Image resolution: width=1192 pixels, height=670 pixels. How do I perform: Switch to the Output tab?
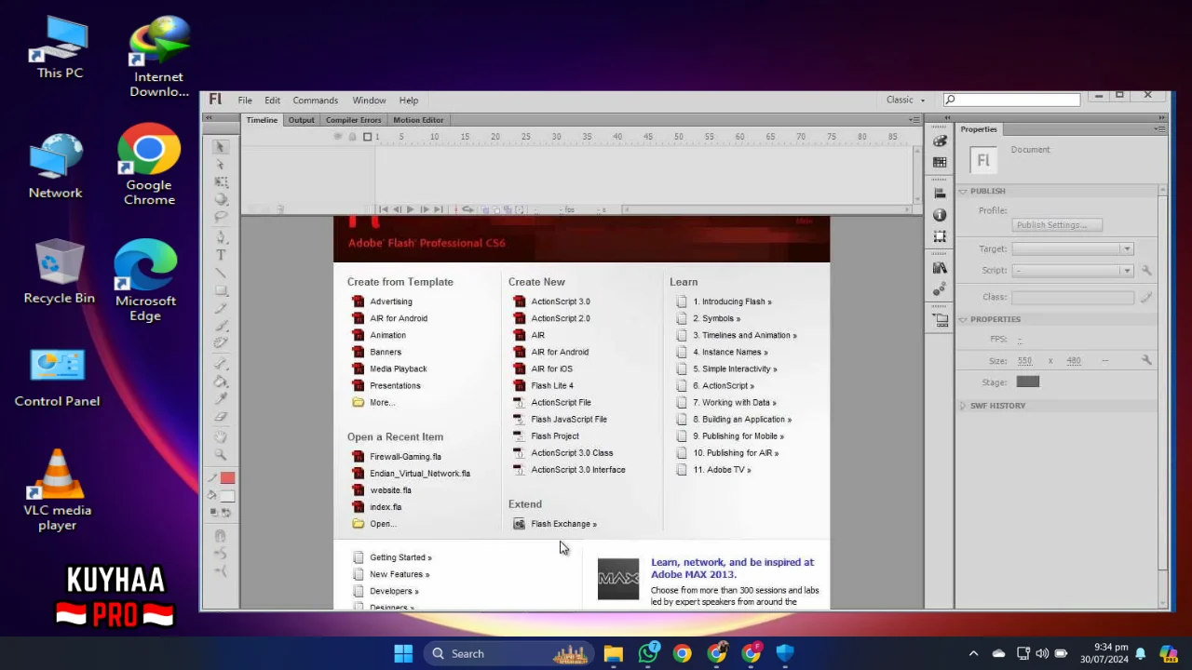tap(301, 120)
